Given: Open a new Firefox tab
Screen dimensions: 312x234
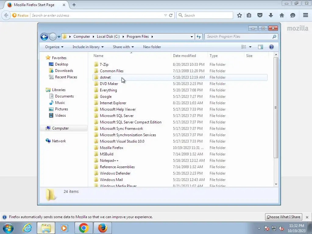Looking at the screenshot, I should (74, 5).
